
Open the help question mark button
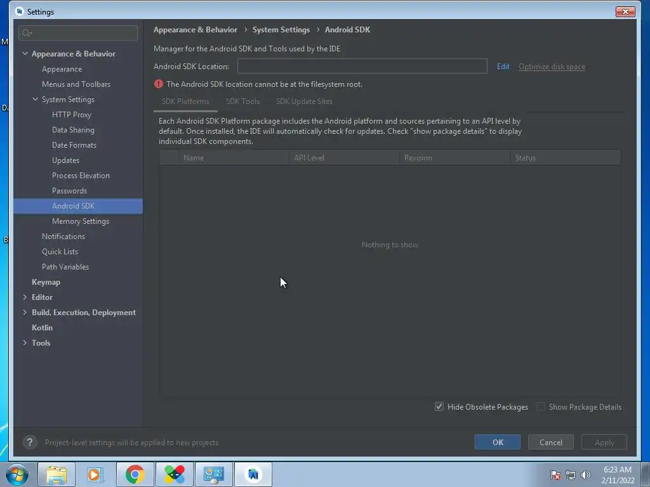click(x=30, y=442)
